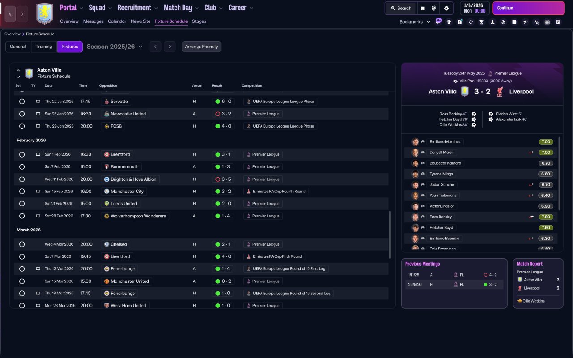Image resolution: width=573 pixels, height=358 pixels.
Task: Open the 9+ notifications speech bubble
Action: point(438,21)
